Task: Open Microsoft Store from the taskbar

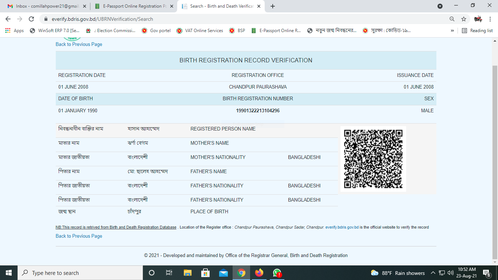Action: (x=205, y=273)
